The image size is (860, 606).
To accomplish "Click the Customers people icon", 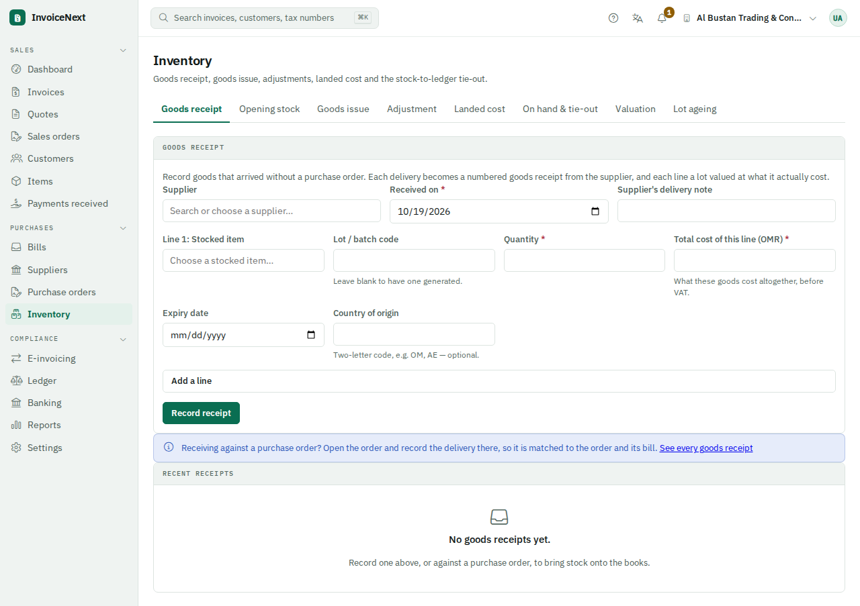I will [16, 158].
